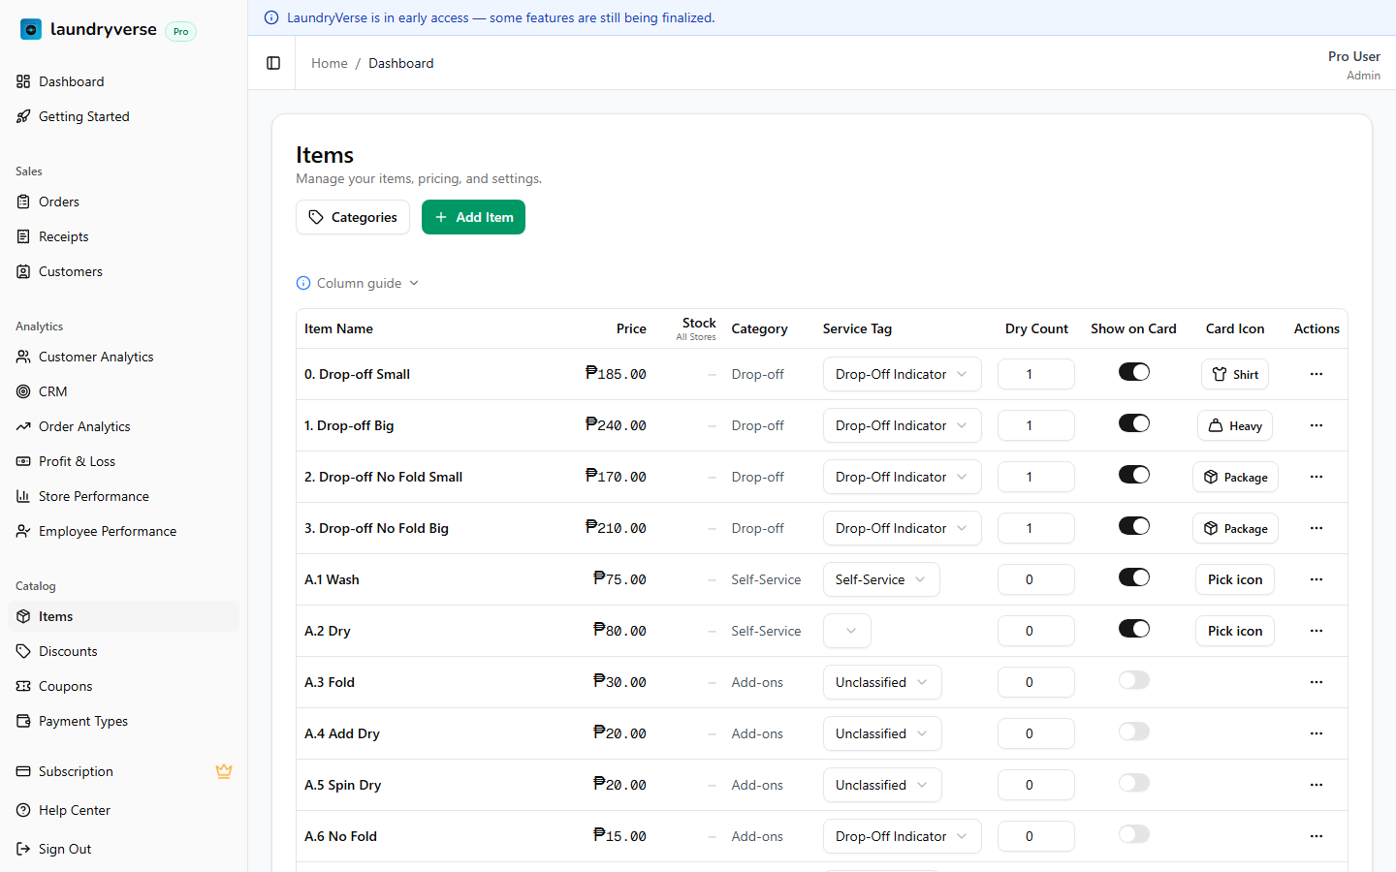The width and height of the screenshot is (1396, 872).
Task: Go to Profit & Loss analytics
Action: [x=77, y=461]
